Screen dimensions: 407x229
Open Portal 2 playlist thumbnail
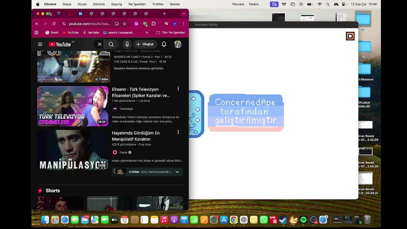[73, 66]
